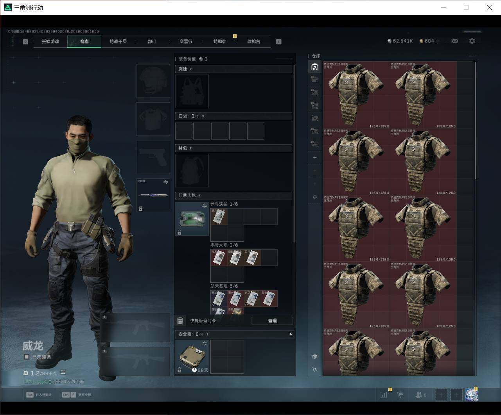The image size is (501, 415).
Task: Open the mail envelope icon
Action: (x=455, y=41)
